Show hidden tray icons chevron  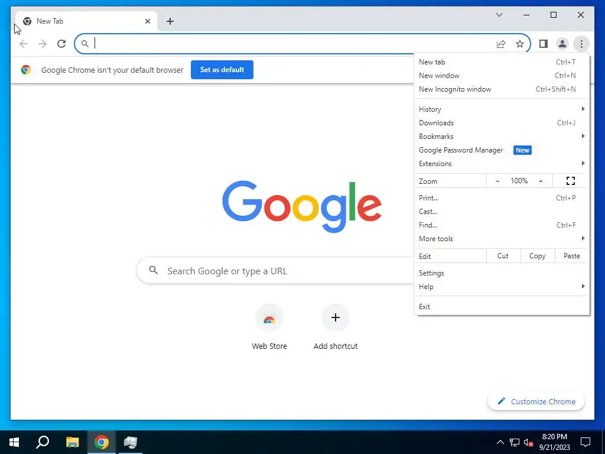(500, 442)
